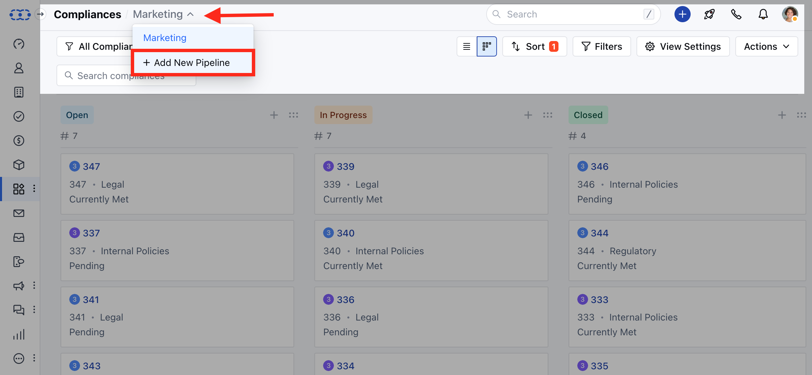812x375 pixels.
Task: Open the dashboard gauge icon in sidebar
Action: [x=19, y=44]
